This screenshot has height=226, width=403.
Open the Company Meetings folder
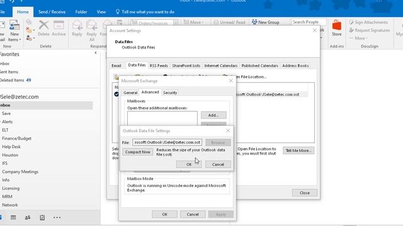click(20, 171)
